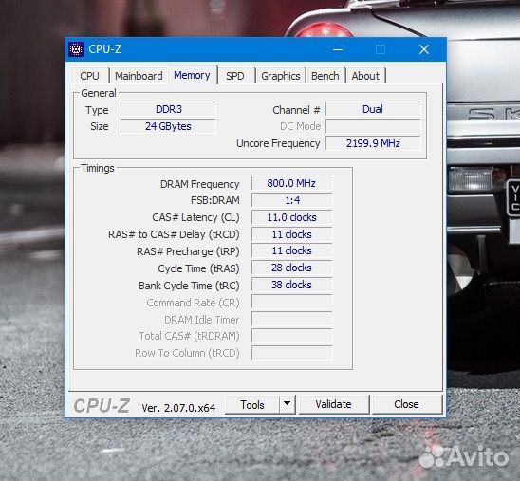Click the Close button at bottom

click(407, 405)
